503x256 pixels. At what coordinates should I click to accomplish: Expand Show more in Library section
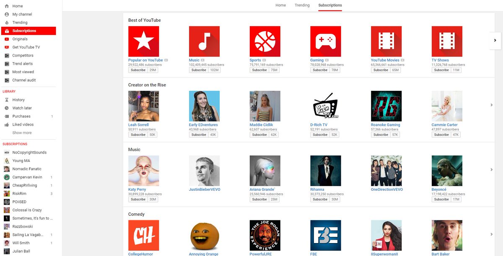click(x=22, y=133)
